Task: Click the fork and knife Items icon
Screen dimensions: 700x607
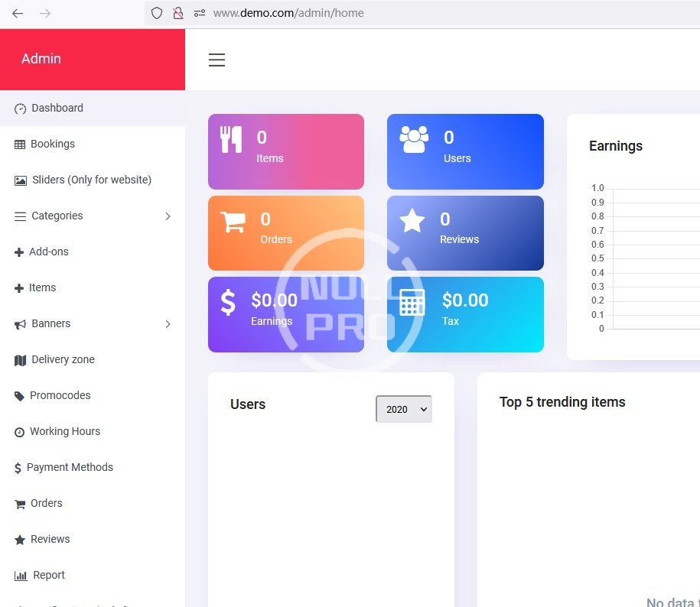Action: tap(231, 139)
